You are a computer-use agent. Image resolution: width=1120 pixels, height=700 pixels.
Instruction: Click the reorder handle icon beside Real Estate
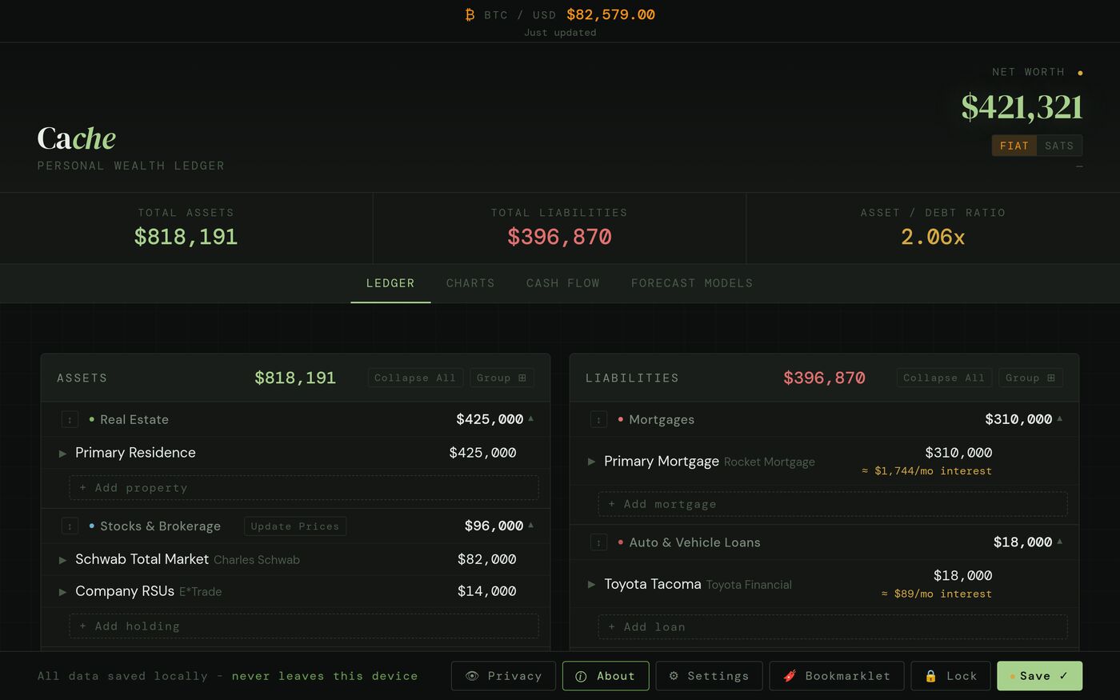point(70,419)
